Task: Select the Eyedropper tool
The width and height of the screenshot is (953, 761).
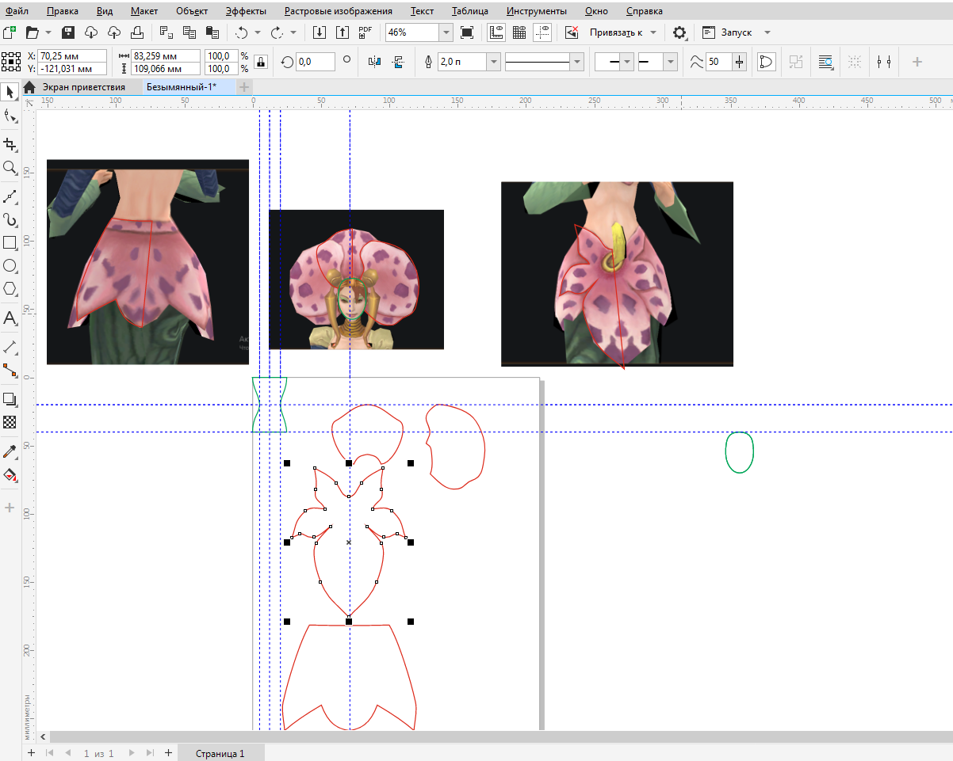Action: (10, 451)
